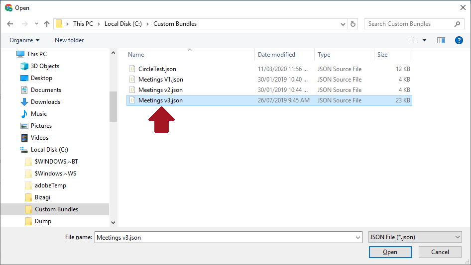Click the navigation pane scroll up arrow
This screenshot has width=471, height=265.
[113, 53]
